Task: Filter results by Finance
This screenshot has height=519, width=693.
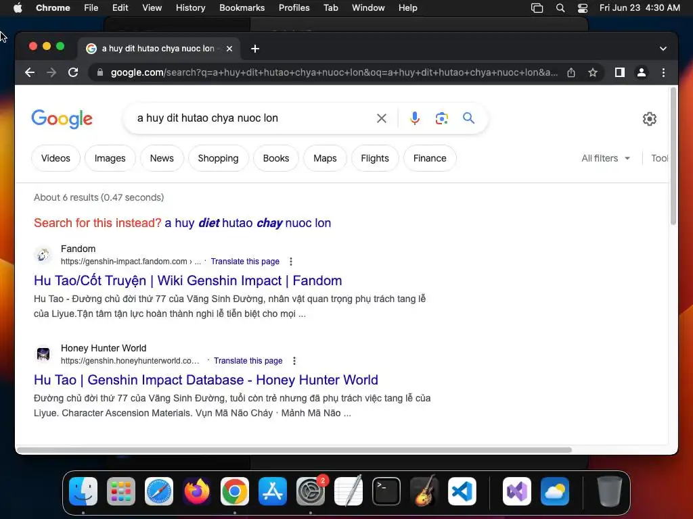Action: pos(430,158)
